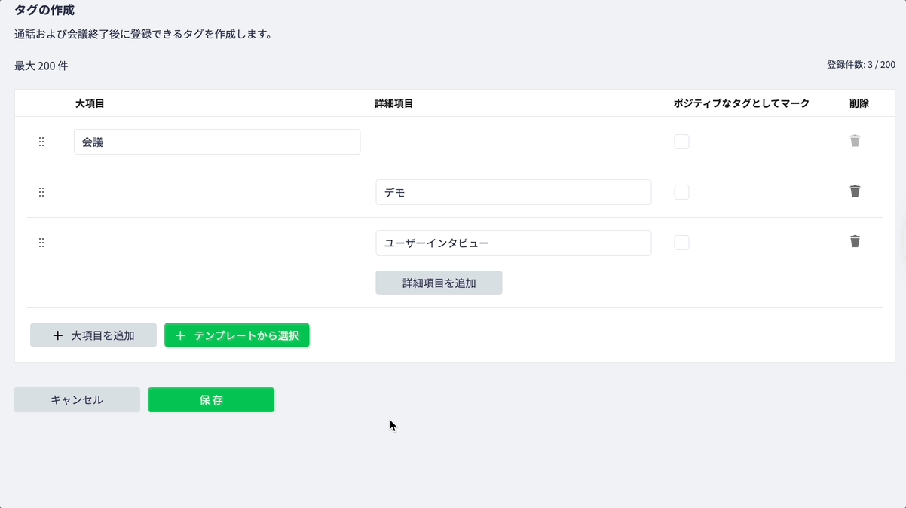This screenshot has width=906, height=508.
Task: Delete the ユーザーインタビュー detail item
Action: coord(855,242)
